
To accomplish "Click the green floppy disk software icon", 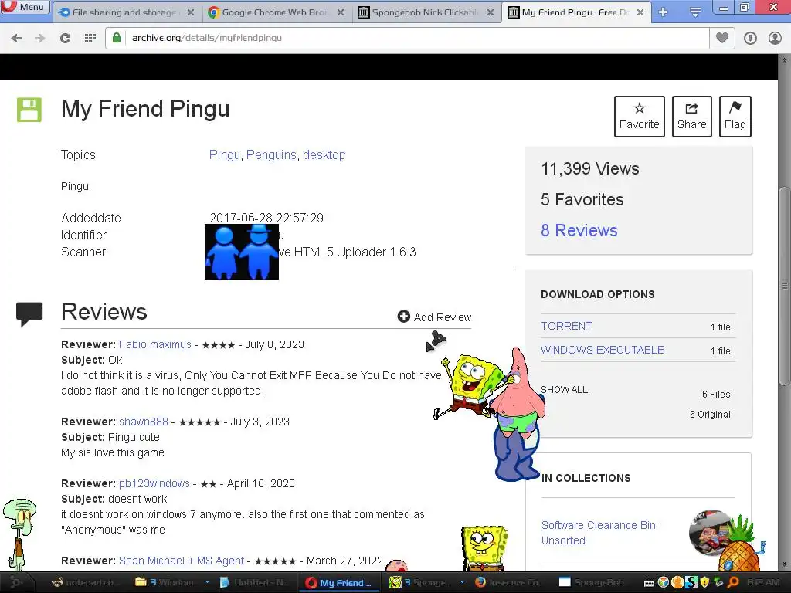I will [29, 110].
